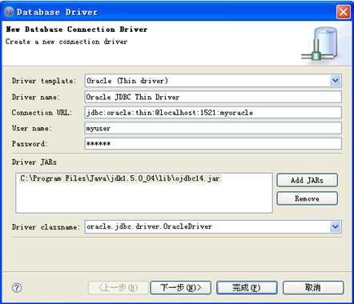The image size is (354, 304).
Task: Click the Driver template label
Action: click(44, 81)
